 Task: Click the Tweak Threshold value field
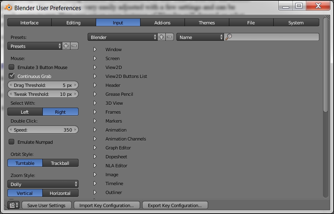pyautogui.click(x=43, y=94)
